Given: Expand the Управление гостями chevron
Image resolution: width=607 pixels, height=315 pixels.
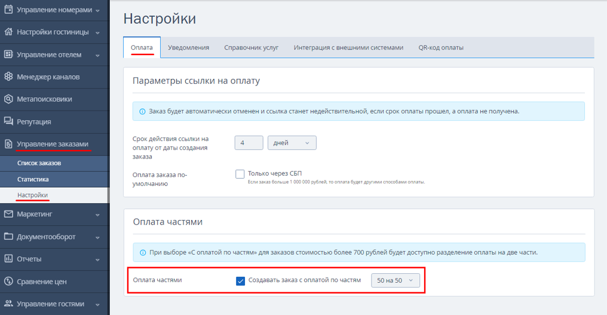Looking at the screenshot, I should (x=97, y=304).
